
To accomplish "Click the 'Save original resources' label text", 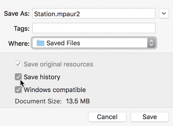I will [x=58, y=64].
